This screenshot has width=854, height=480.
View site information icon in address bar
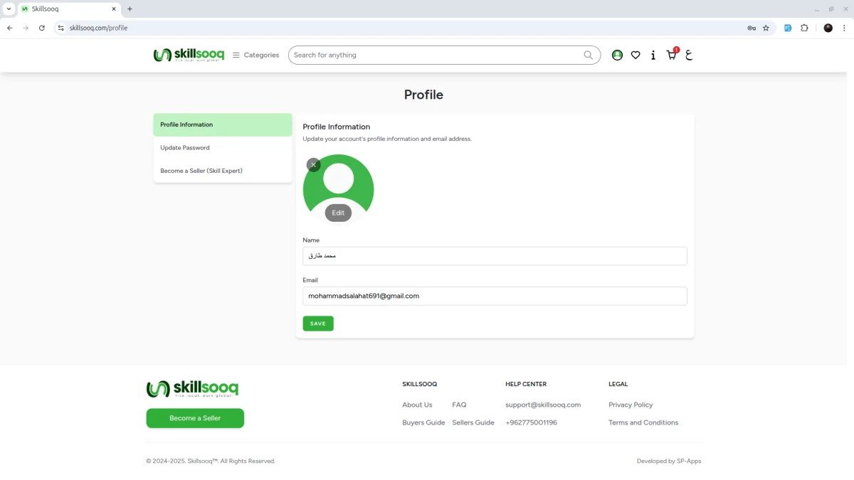[61, 28]
